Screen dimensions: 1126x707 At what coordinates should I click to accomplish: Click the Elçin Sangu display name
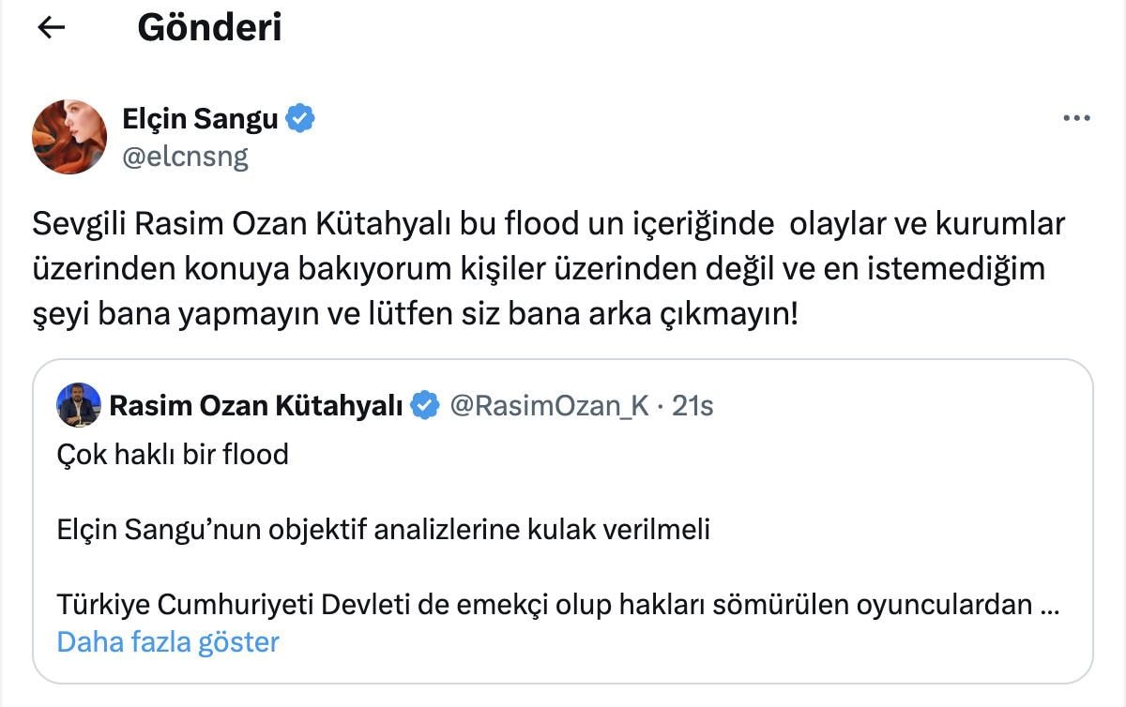pos(201,119)
